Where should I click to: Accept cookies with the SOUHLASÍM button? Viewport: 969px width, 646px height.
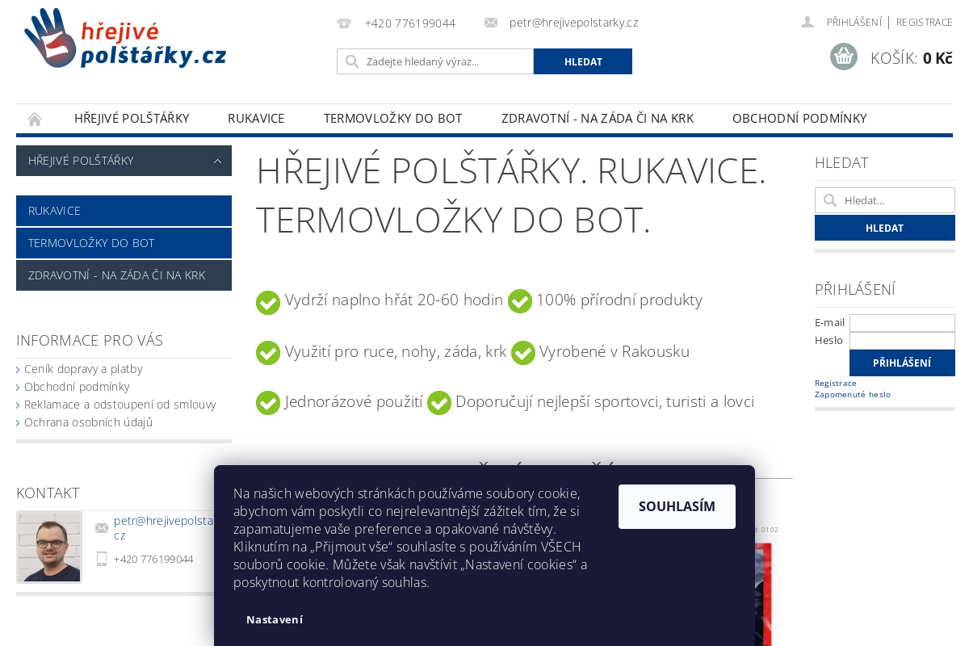677,506
